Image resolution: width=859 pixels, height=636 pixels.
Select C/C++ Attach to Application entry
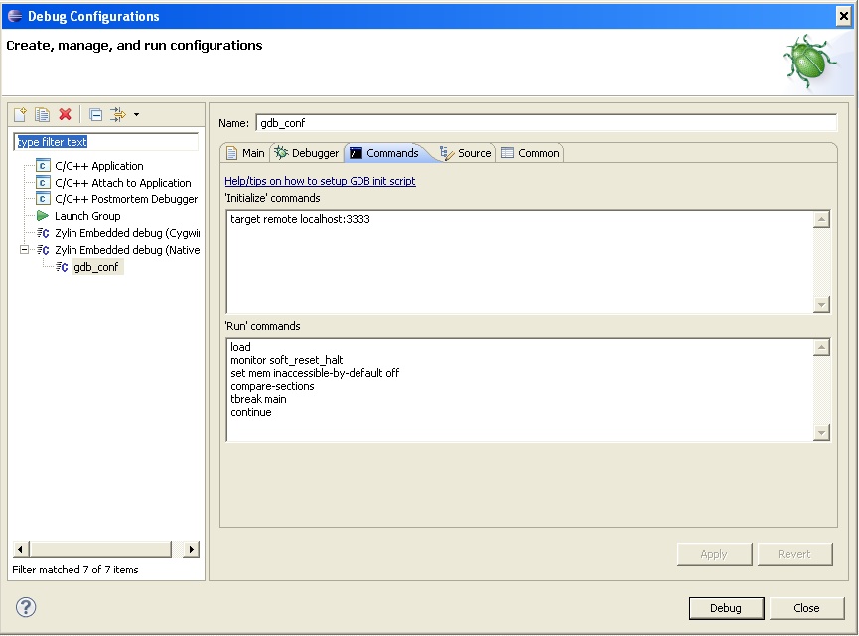(x=122, y=183)
